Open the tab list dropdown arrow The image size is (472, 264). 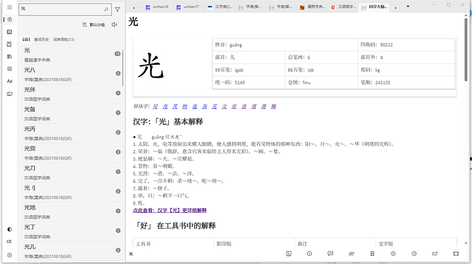click(408, 6)
